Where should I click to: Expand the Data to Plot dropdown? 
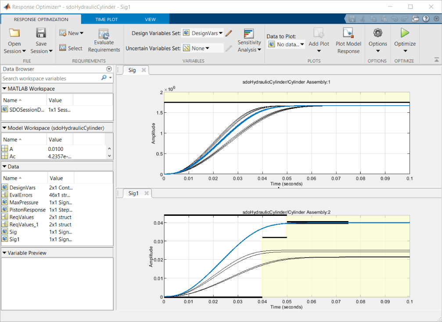click(x=286, y=44)
